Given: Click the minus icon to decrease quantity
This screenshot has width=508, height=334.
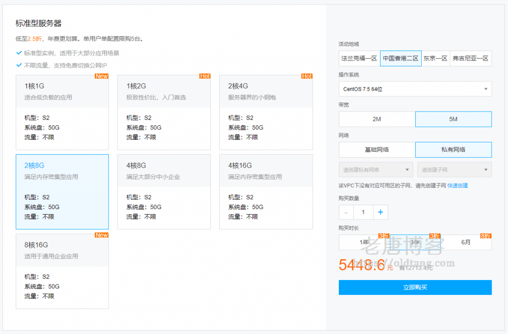Looking at the screenshot, I should [x=346, y=212].
